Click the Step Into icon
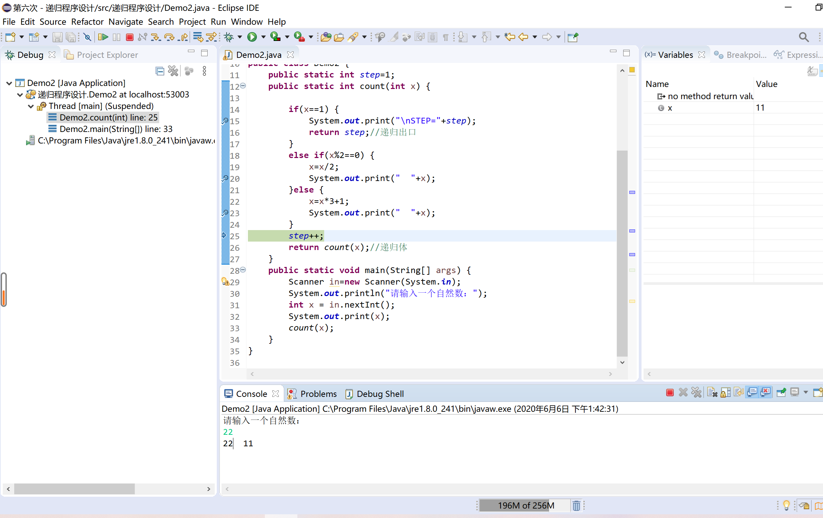The height and width of the screenshot is (518, 823). [x=156, y=37]
